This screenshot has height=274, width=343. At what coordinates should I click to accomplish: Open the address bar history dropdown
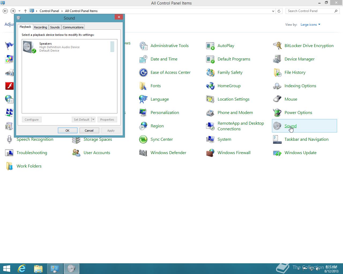(273, 11)
